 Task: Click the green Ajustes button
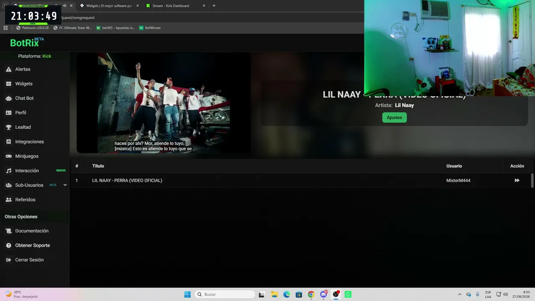pos(394,117)
